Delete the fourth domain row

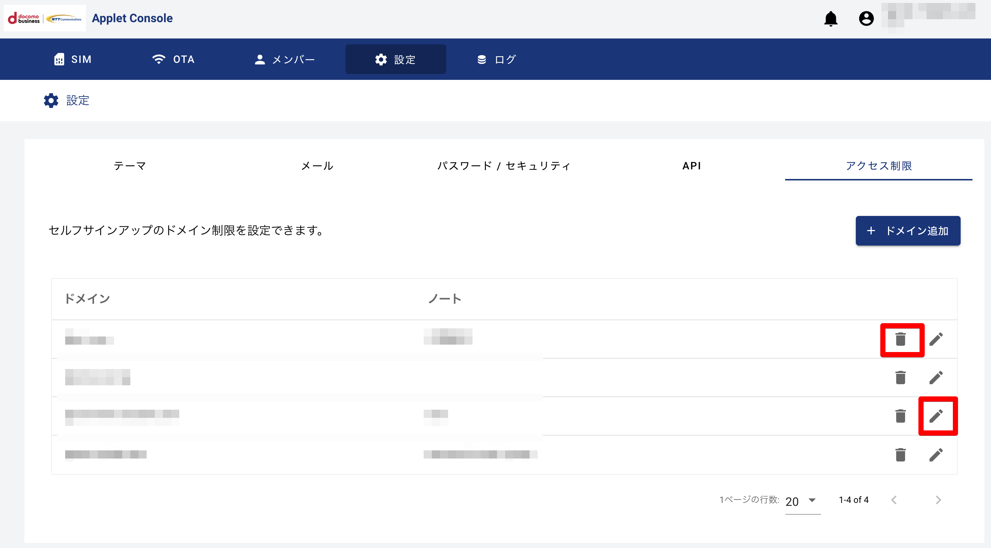[900, 455]
